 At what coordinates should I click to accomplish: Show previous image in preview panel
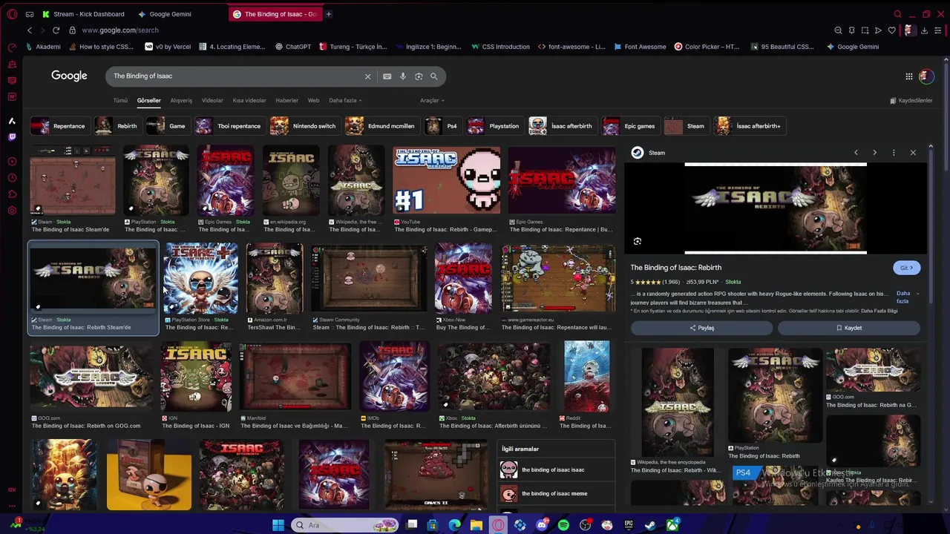[x=856, y=153]
